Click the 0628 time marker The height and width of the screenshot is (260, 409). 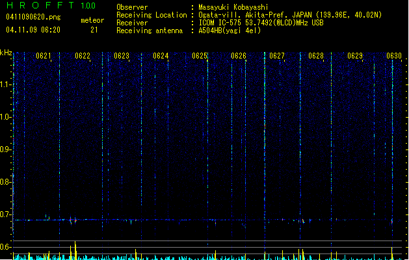[316, 56]
